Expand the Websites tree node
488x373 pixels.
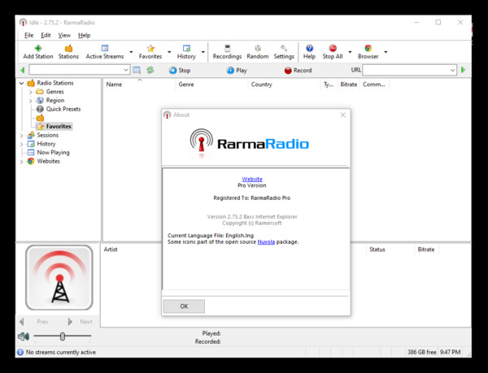tap(21, 162)
